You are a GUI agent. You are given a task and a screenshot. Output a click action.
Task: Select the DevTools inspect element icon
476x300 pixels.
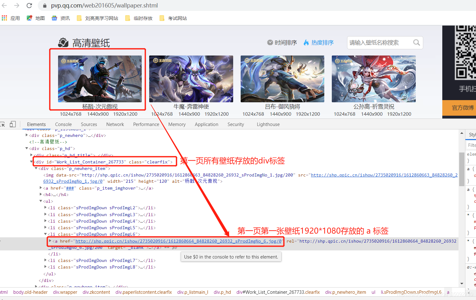pyautogui.click(x=2, y=124)
